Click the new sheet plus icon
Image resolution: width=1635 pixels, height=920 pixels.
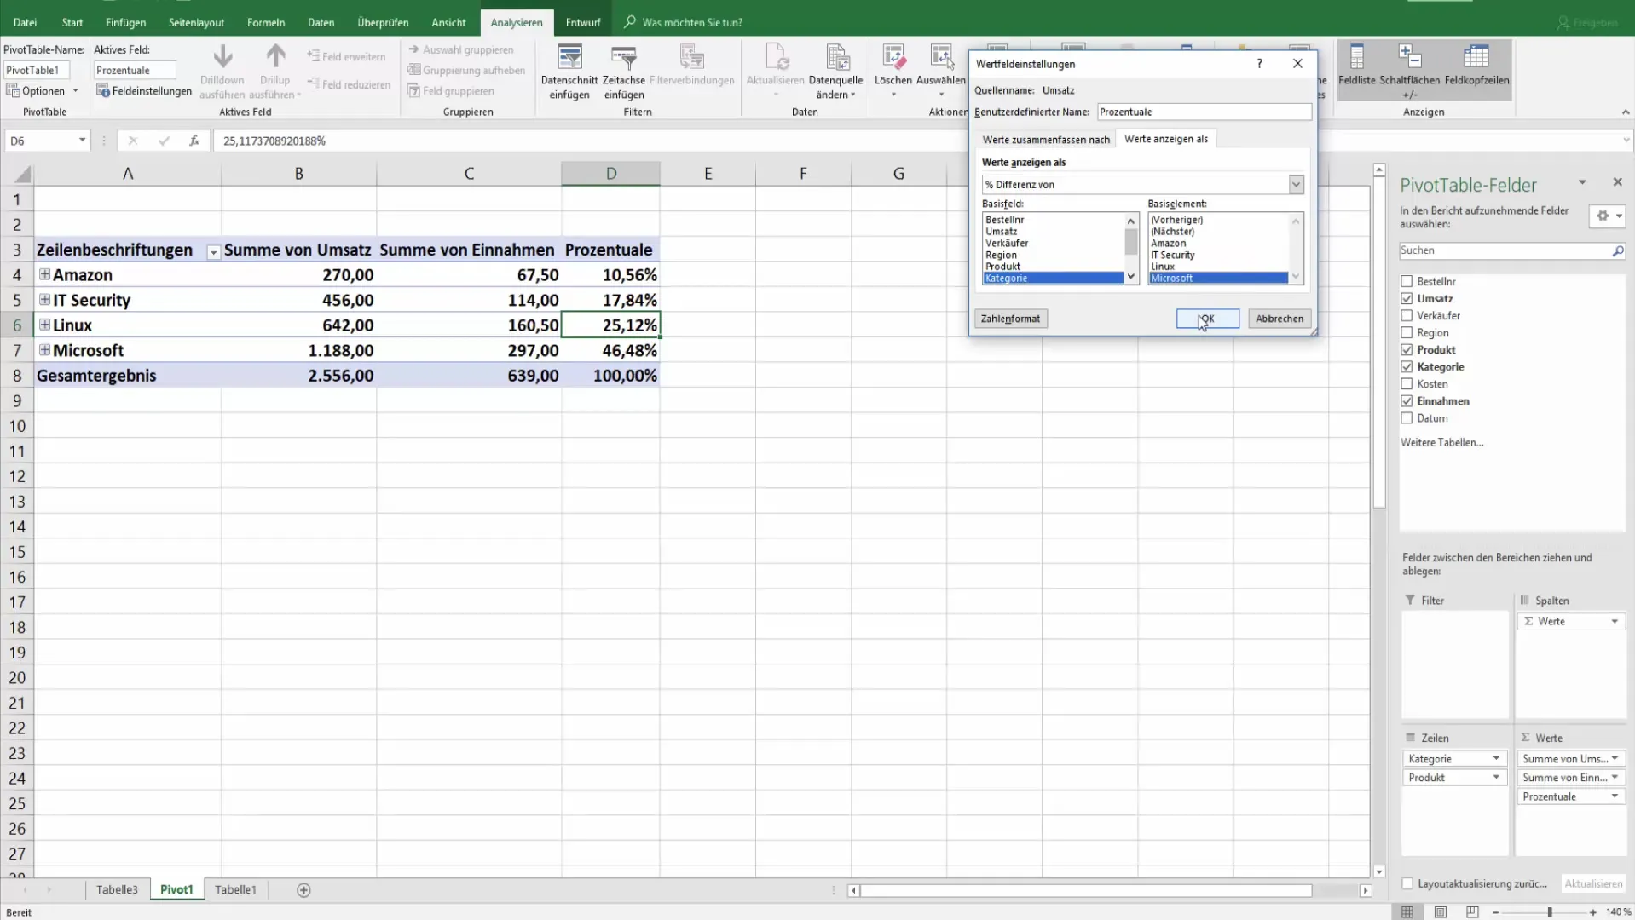point(303,889)
